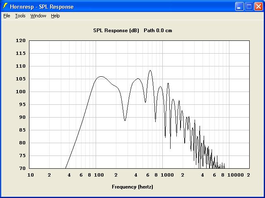Click the y-axis label reading 85
265x198 pixels.
[22, 130]
